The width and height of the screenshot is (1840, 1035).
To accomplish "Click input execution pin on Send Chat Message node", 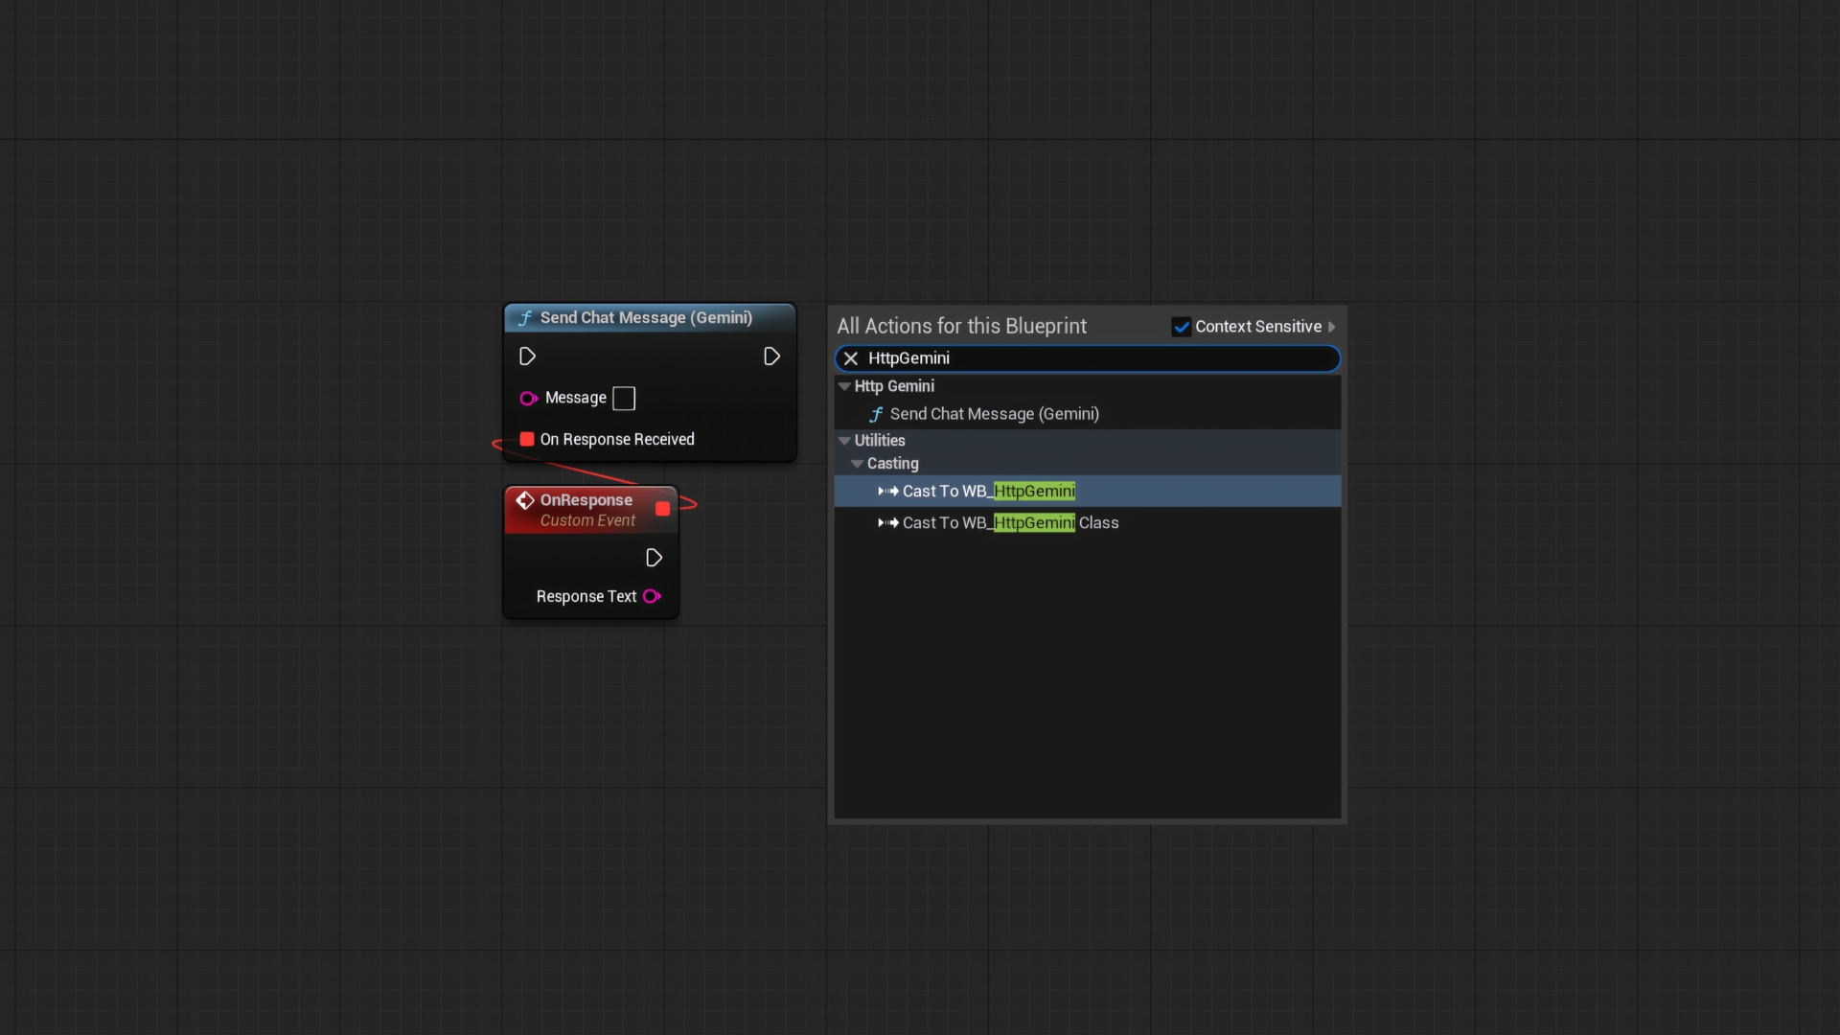I will 527,356.
